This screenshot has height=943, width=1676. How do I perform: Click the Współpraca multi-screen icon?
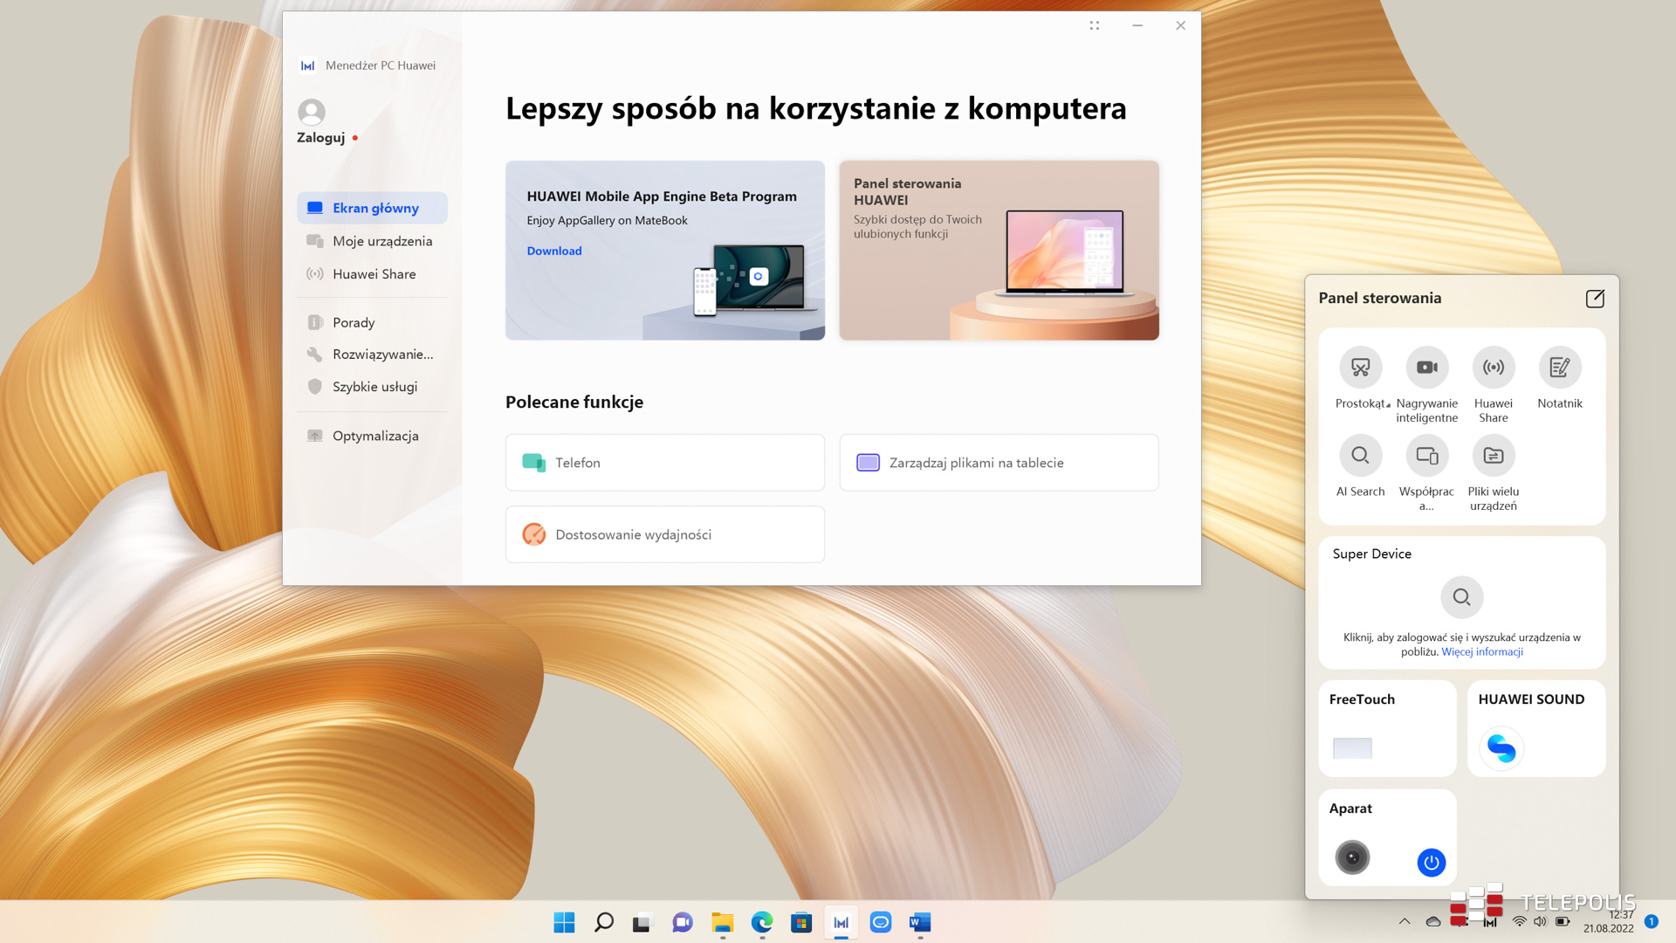pyautogui.click(x=1426, y=456)
